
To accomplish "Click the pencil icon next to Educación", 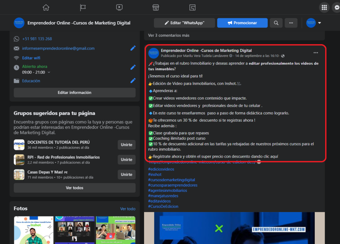I will (x=133, y=80).
